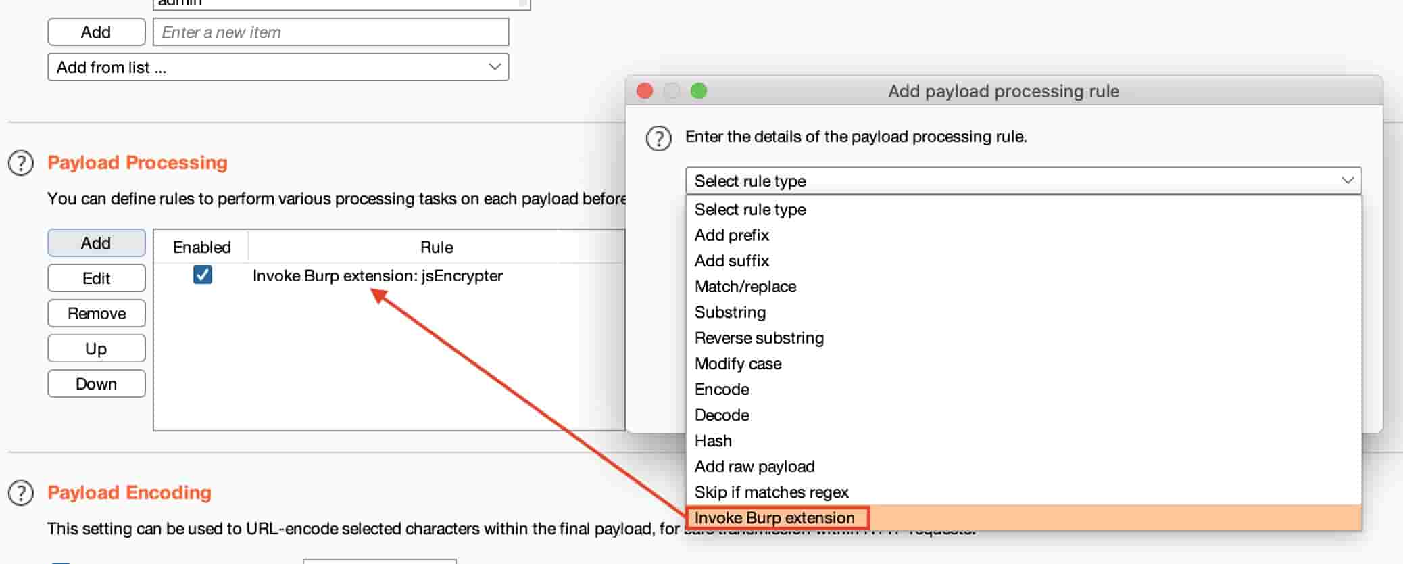Select the jsEncrypter rule row
Image resolution: width=1403 pixels, height=564 pixels.
click(377, 276)
